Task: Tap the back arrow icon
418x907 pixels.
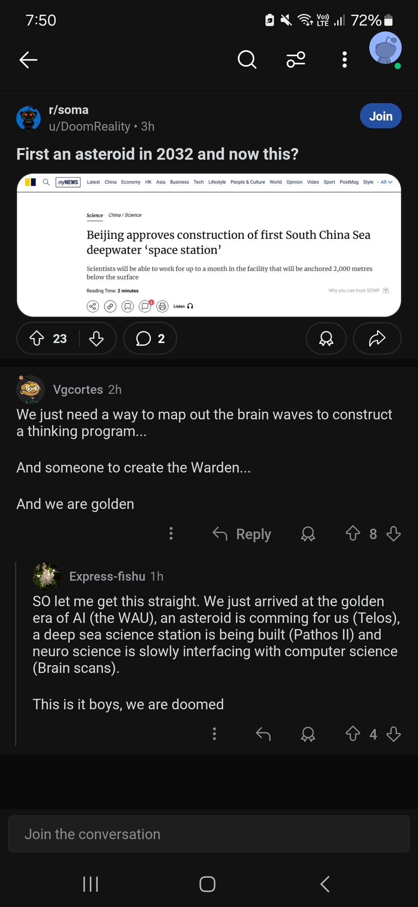Action: point(28,60)
